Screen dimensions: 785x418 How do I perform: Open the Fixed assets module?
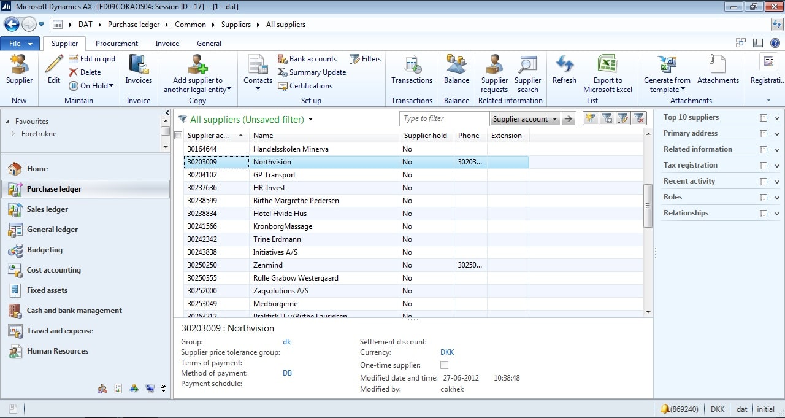[x=85, y=290]
